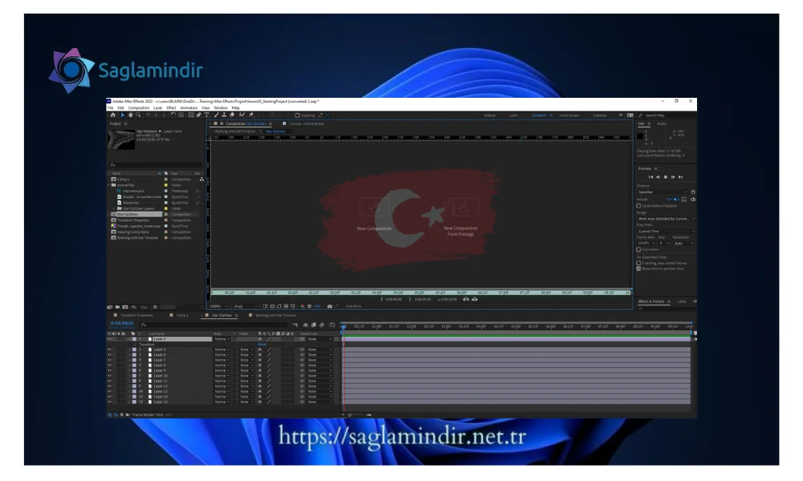Screen dimensions: 803x481
Task: Enable the Full Screen checkbox in Preview panel
Action: 638,249
